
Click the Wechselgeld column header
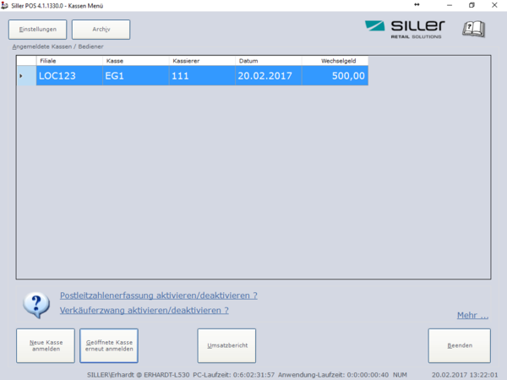click(335, 62)
